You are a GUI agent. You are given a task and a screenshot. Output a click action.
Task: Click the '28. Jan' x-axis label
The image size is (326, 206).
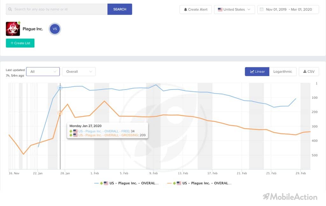pyautogui.click(x=65, y=173)
